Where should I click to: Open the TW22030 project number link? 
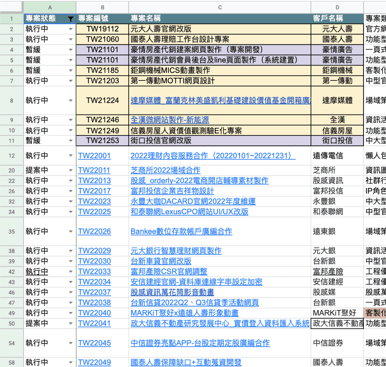pos(94,261)
